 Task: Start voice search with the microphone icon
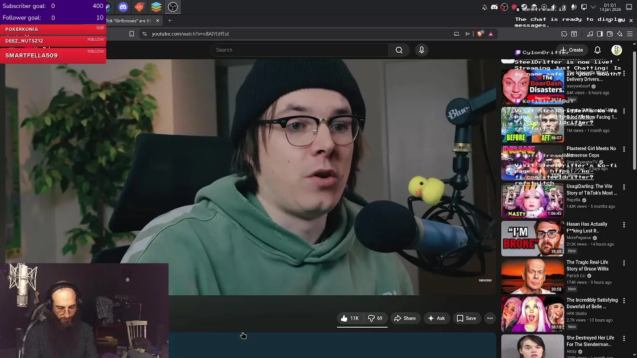[422, 50]
